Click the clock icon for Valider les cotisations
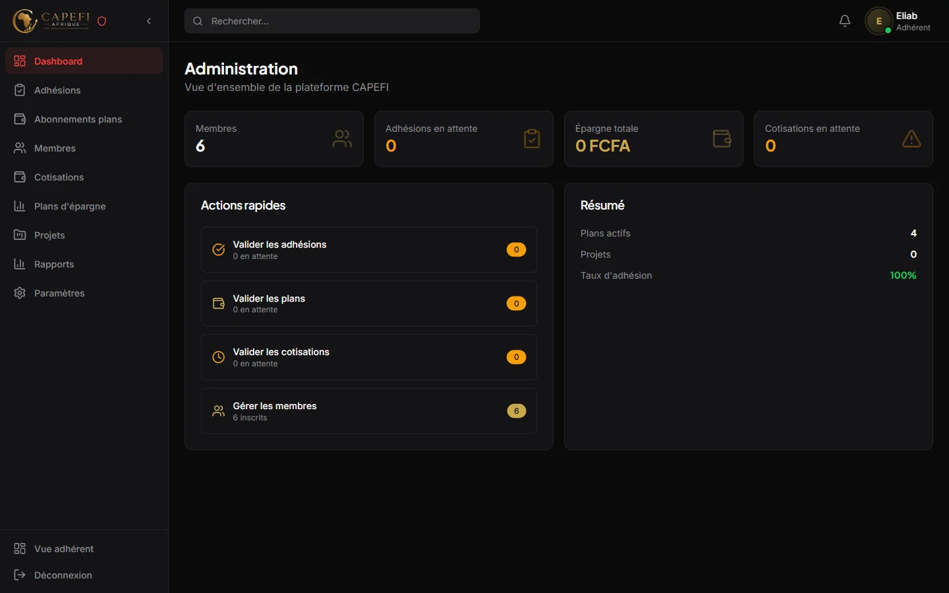 tap(219, 357)
